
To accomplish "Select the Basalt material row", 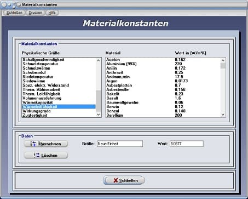I will (163, 98).
